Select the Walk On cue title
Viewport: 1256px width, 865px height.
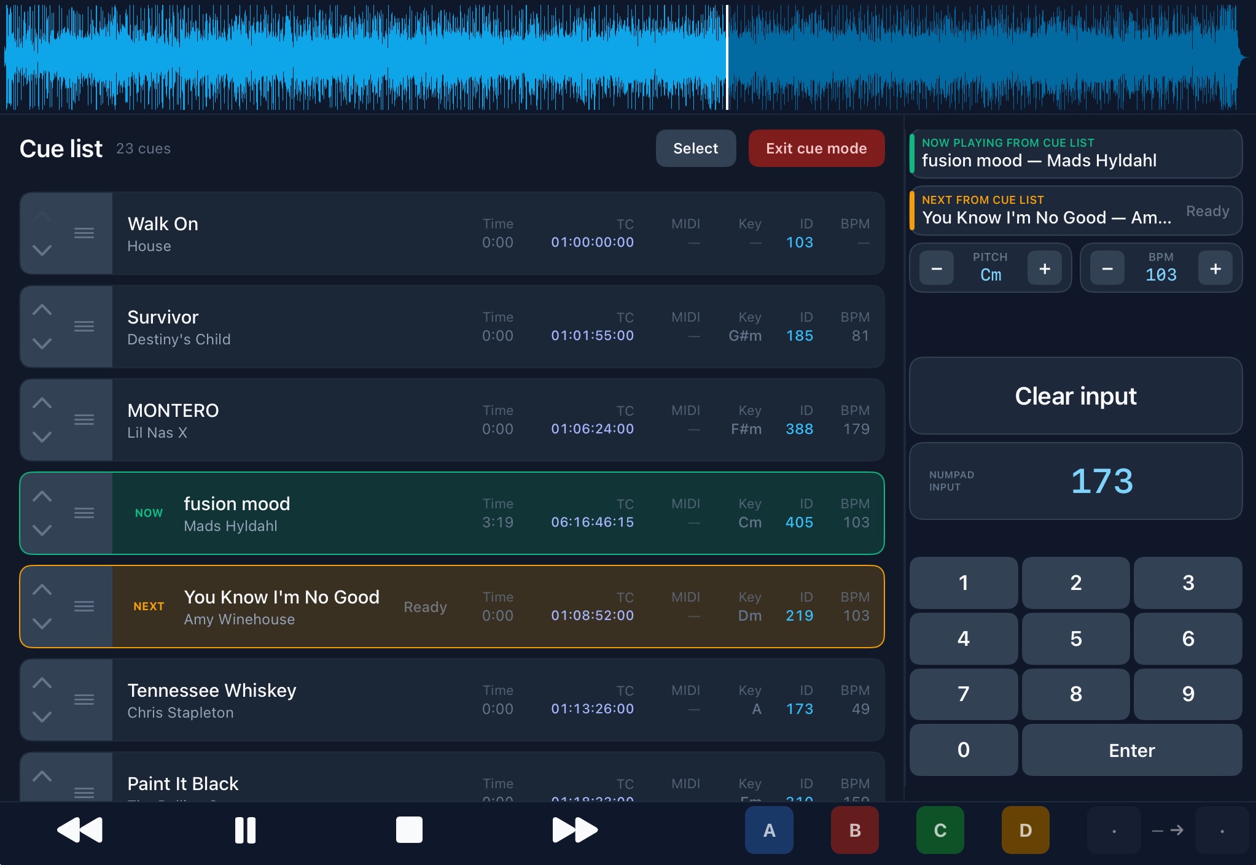163,224
